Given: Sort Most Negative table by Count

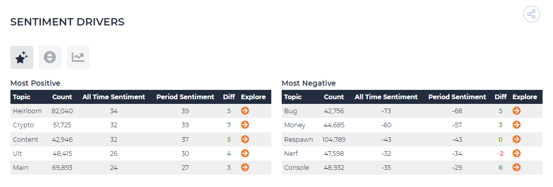Looking at the screenshot, I should tap(334, 97).
